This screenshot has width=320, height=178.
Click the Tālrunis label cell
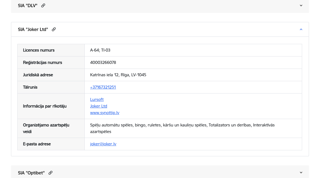pyautogui.click(x=51, y=87)
